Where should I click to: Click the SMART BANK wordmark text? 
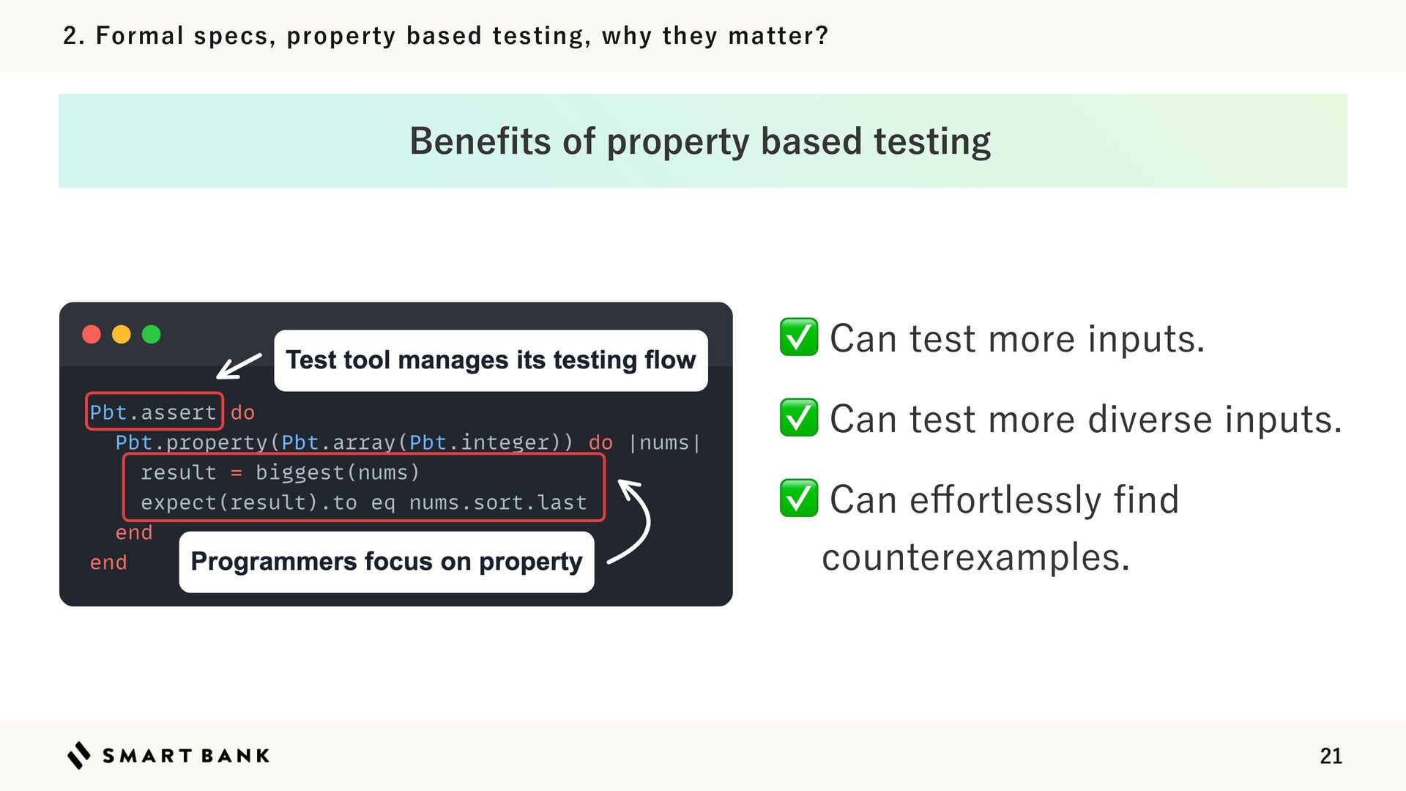[186, 756]
